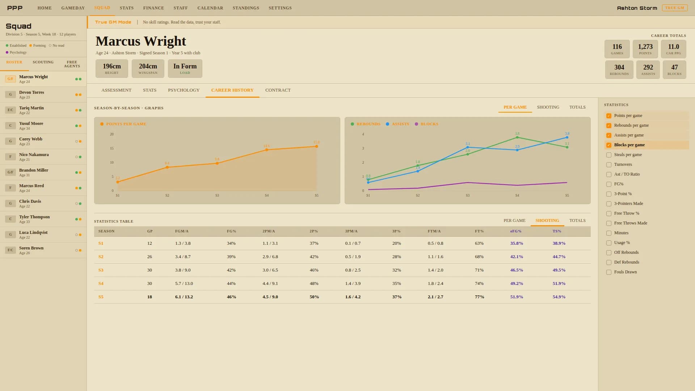Screen dimensions: 695x391
Task: Show Totals in the statistics table
Action: (577, 220)
